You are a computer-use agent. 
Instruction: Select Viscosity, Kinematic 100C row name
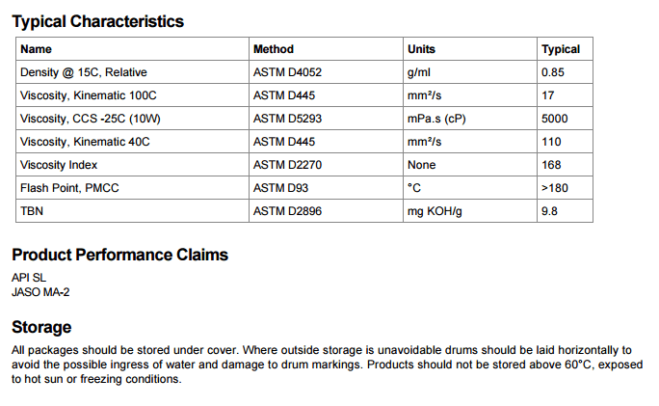tap(89, 95)
